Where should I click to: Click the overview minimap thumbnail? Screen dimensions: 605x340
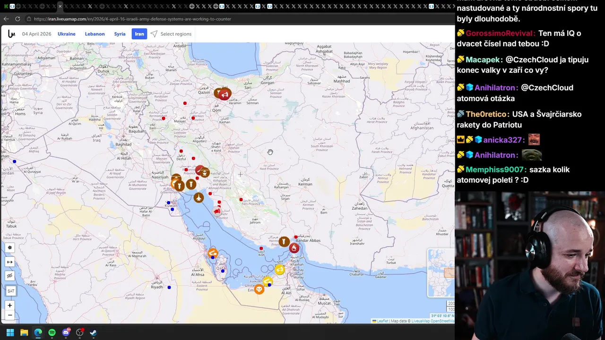[441, 273]
